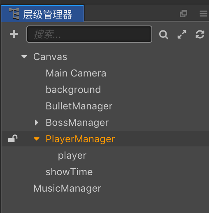Select the Main Camera node
Image resolution: width=209 pixels, height=213 pixels.
click(76, 73)
